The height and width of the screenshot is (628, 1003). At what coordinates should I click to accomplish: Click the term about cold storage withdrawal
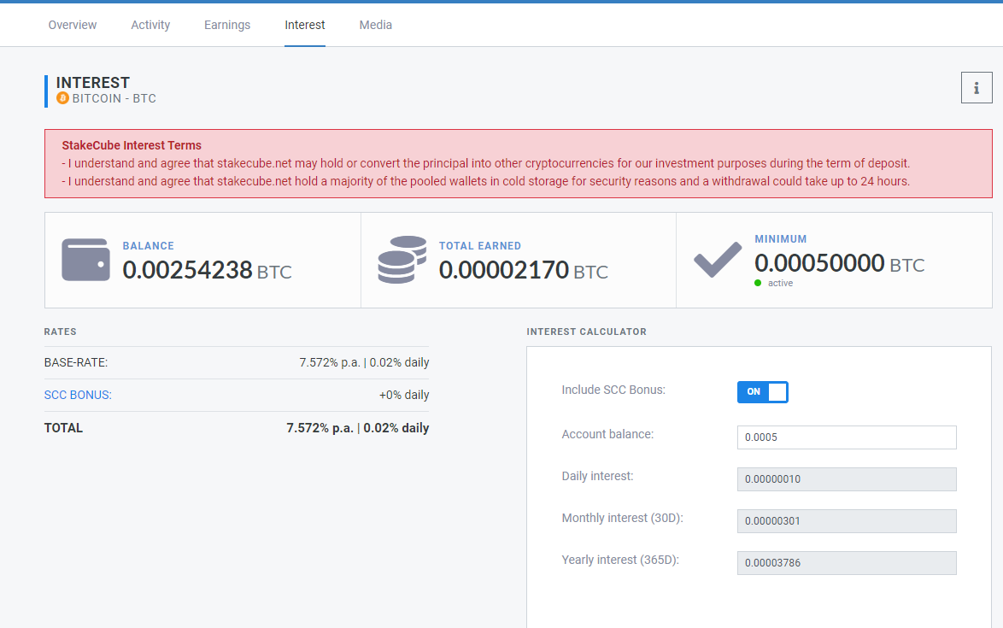pyautogui.click(x=485, y=182)
